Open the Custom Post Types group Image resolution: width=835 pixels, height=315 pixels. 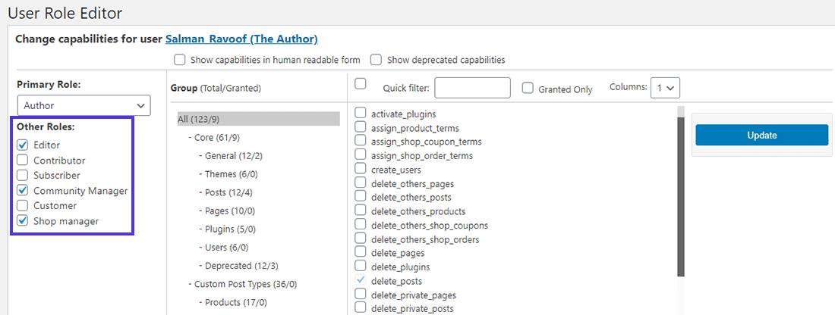tap(242, 284)
